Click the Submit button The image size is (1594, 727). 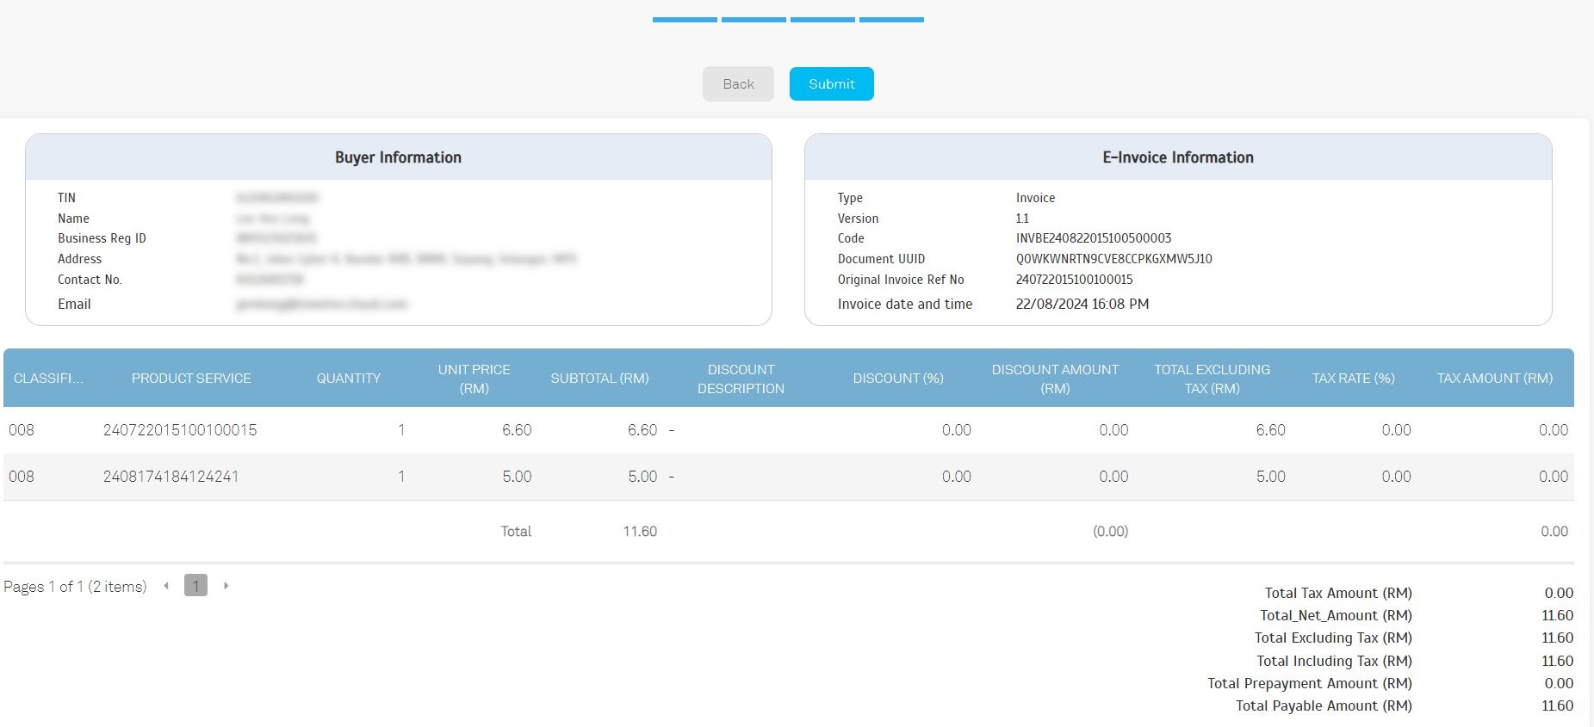pos(831,84)
